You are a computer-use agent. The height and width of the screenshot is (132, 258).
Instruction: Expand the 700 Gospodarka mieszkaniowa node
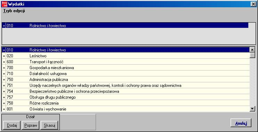click(4, 68)
